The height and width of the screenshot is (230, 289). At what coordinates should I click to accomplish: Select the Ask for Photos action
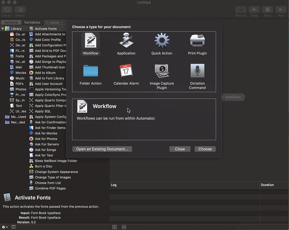(x=46, y=139)
